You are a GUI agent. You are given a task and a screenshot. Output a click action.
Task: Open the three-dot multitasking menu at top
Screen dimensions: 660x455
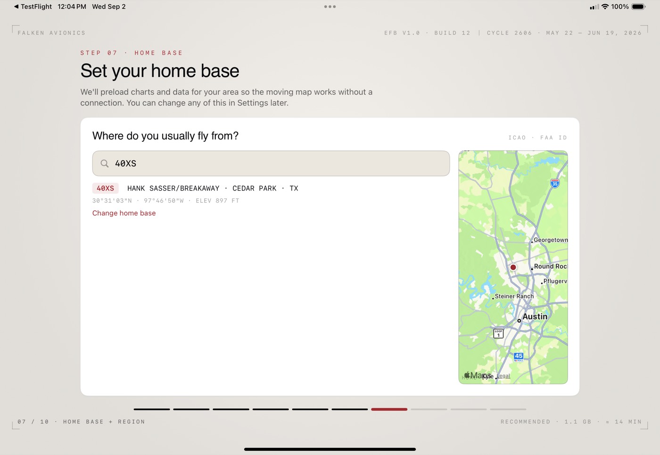330,7
